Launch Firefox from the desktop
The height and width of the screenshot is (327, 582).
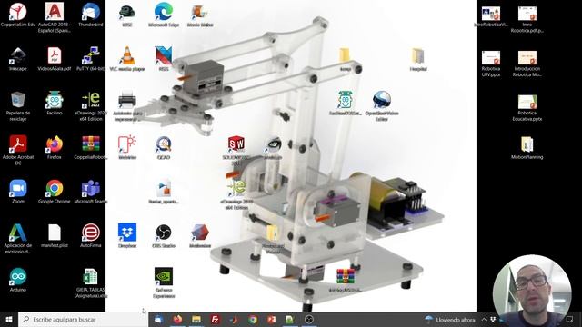(x=55, y=147)
